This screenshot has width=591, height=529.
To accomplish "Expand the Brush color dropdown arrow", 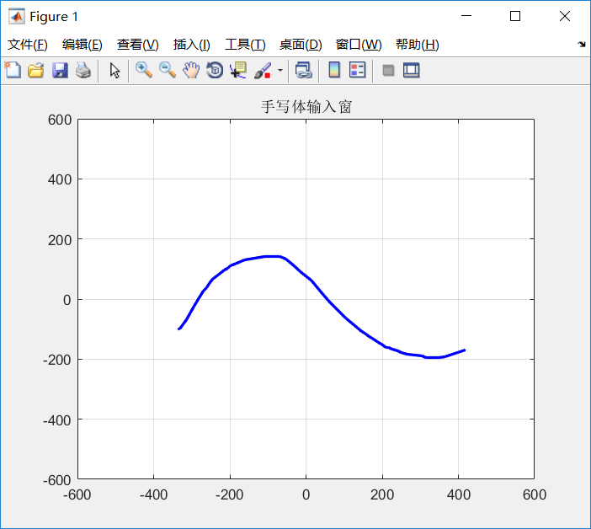I will pyautogui.click(x=280, y=70).
